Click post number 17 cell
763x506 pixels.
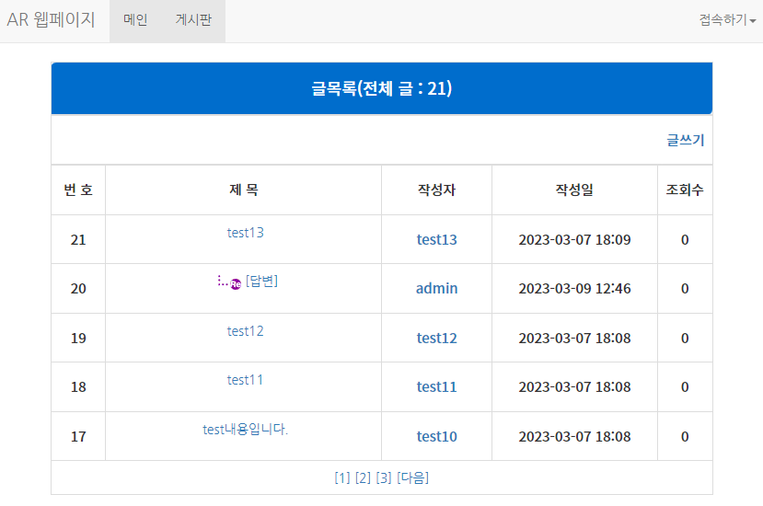click(x=78, y=436)
